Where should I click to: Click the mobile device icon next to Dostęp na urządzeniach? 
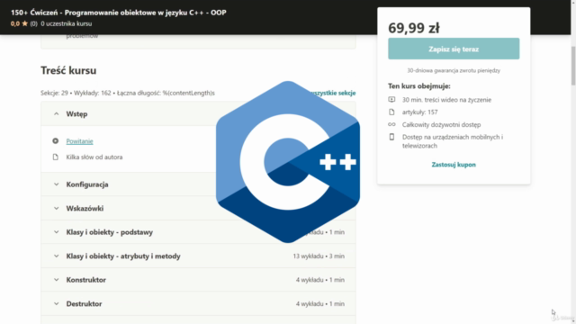tap(391, 137)
